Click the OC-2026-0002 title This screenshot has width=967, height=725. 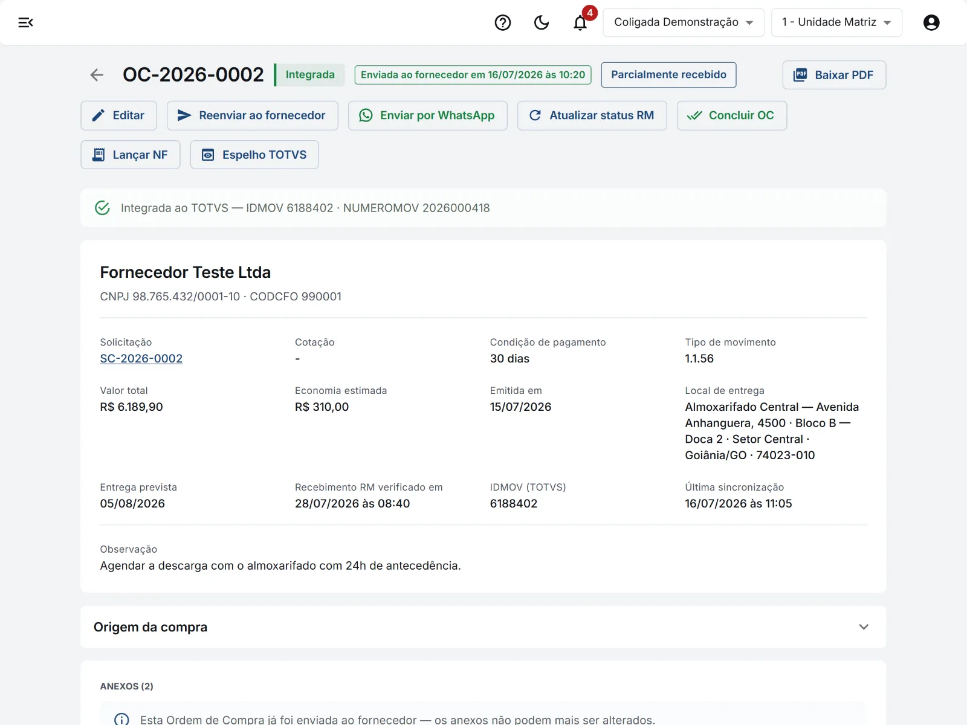[193, 74]
